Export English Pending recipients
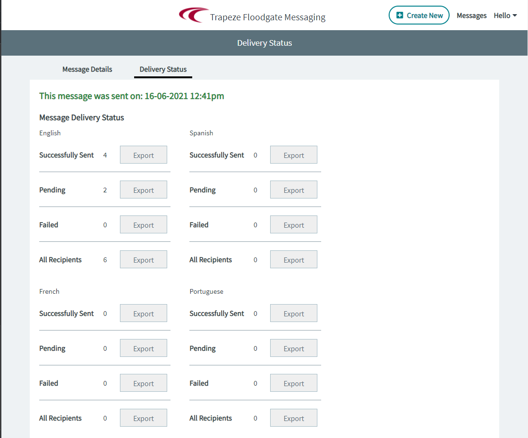528x438 pixels. pos(143,190)
